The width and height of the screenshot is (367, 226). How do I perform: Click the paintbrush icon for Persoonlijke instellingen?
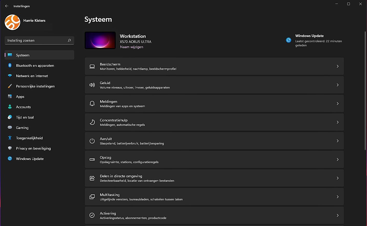pos(10,86)
